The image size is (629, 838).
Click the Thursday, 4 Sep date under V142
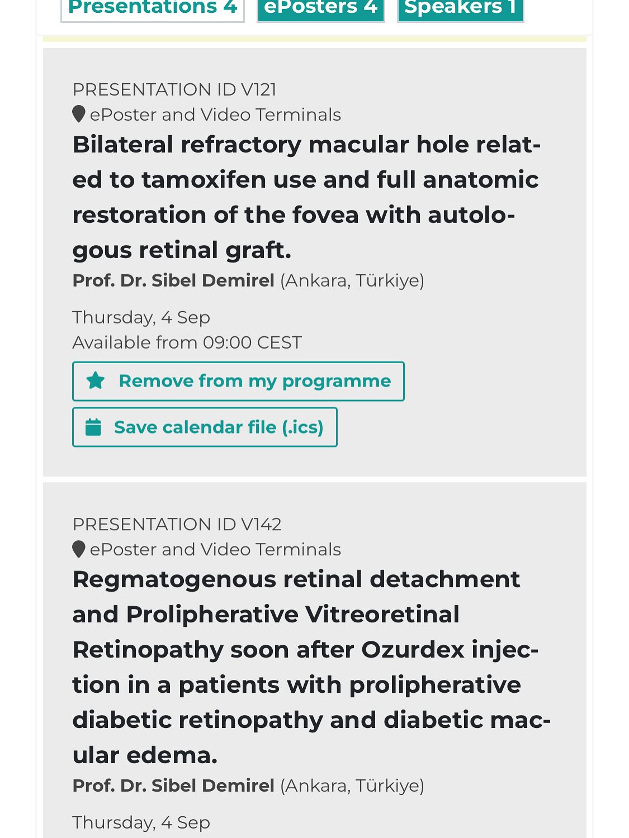[x=141, y=822]
